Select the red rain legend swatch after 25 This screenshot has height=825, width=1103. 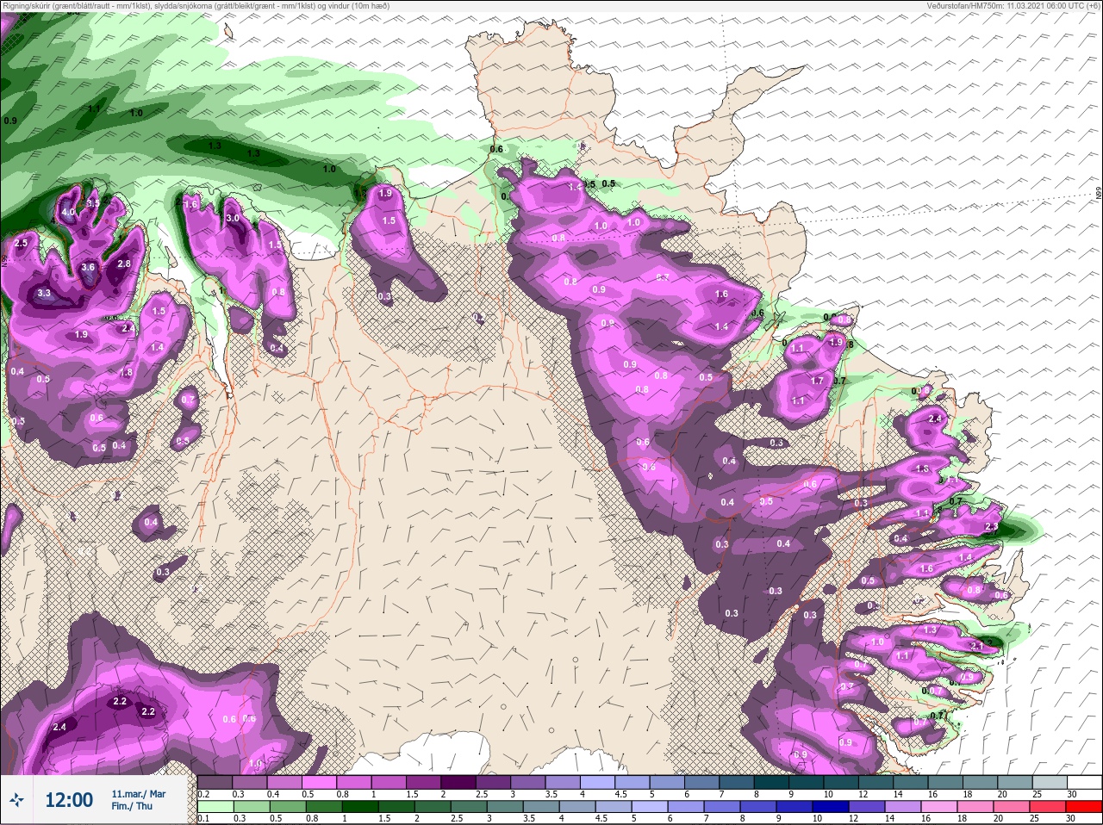pyautogui.click(x=1082, y=807)
